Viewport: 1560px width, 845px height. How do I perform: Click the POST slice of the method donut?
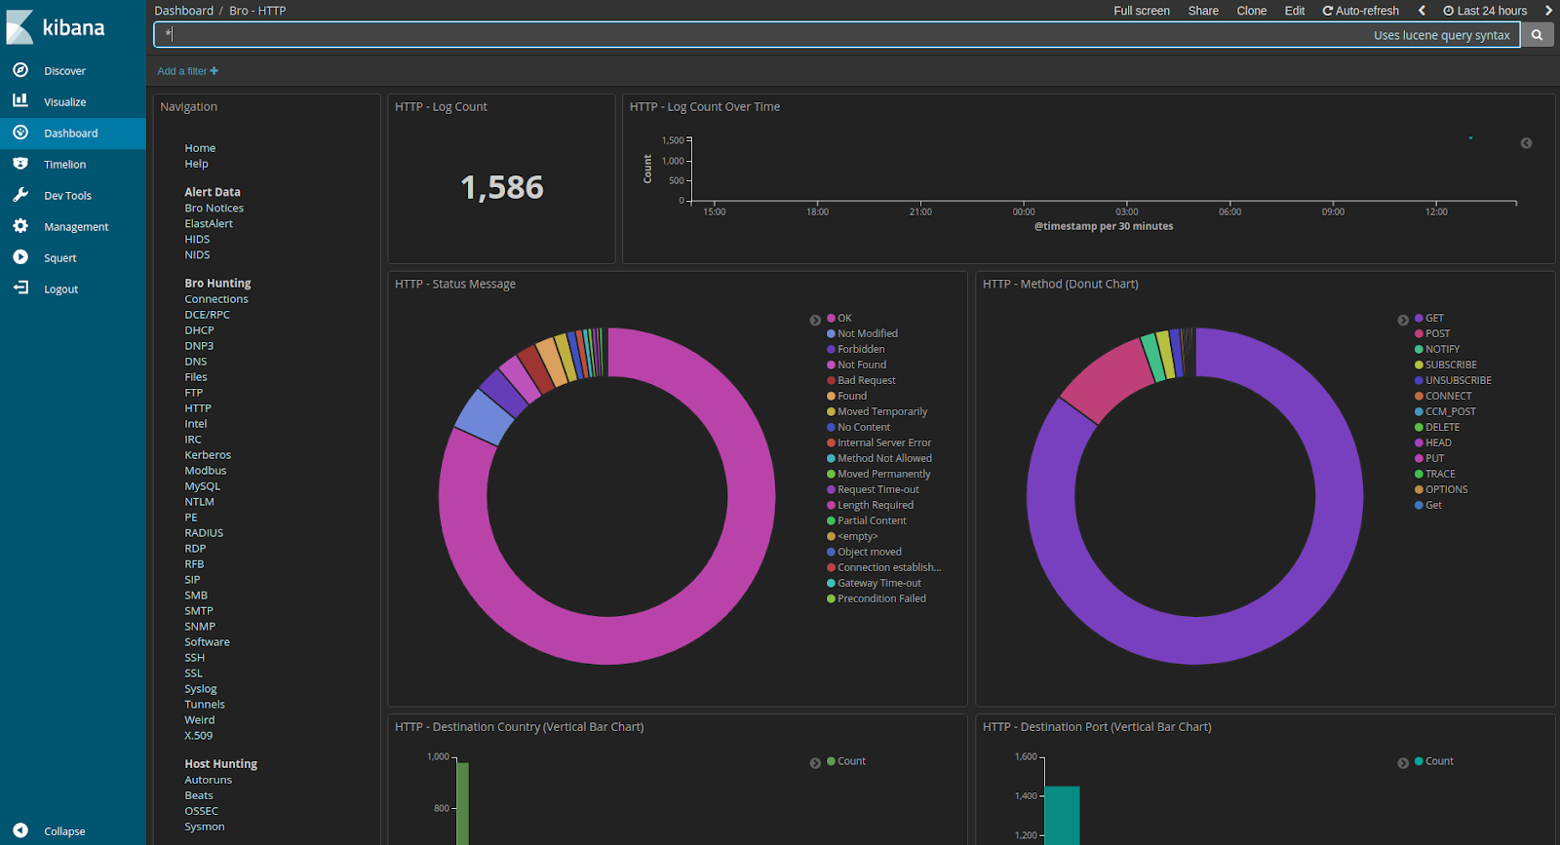tap(1110, 381)
